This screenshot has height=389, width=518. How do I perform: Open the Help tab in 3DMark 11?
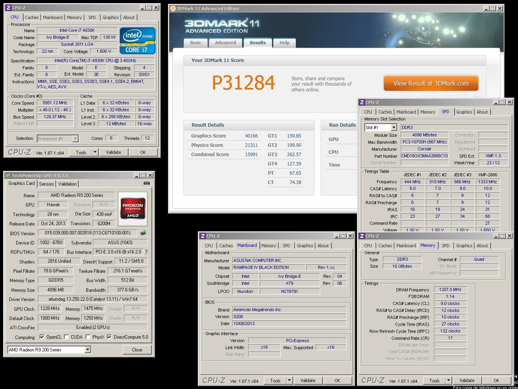pyautogui.click(x=285, y=43)
